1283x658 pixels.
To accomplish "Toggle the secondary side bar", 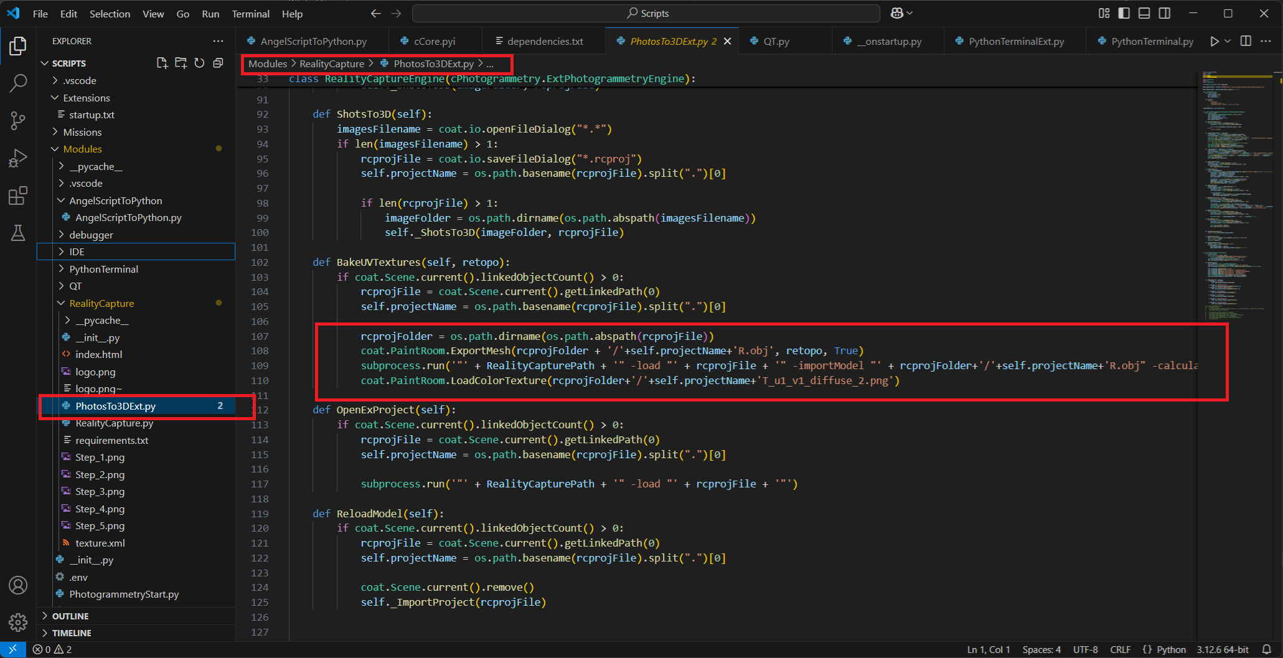I will tap(1165, 13).
